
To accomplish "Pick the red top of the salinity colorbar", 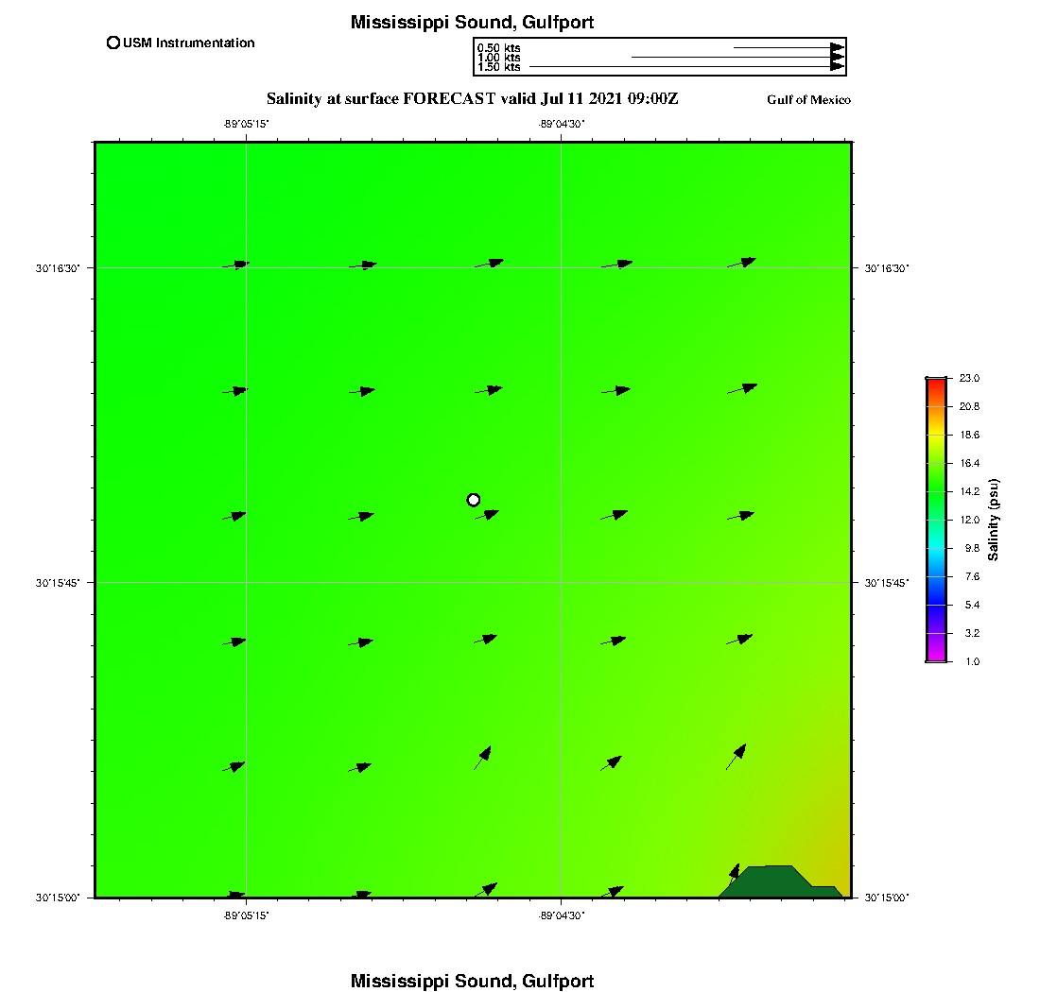I will tap(936, 384).
